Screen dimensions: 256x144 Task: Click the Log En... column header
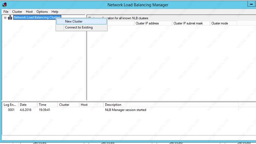[x=10, y=105]
